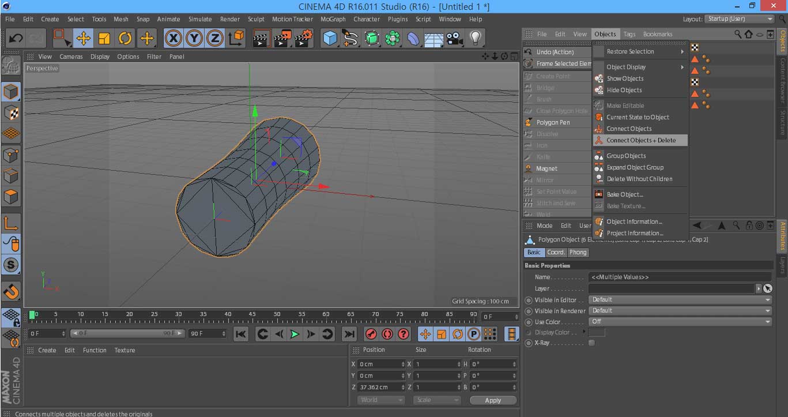
Task: Open the Character menu
Action: [x=367, y=19]
